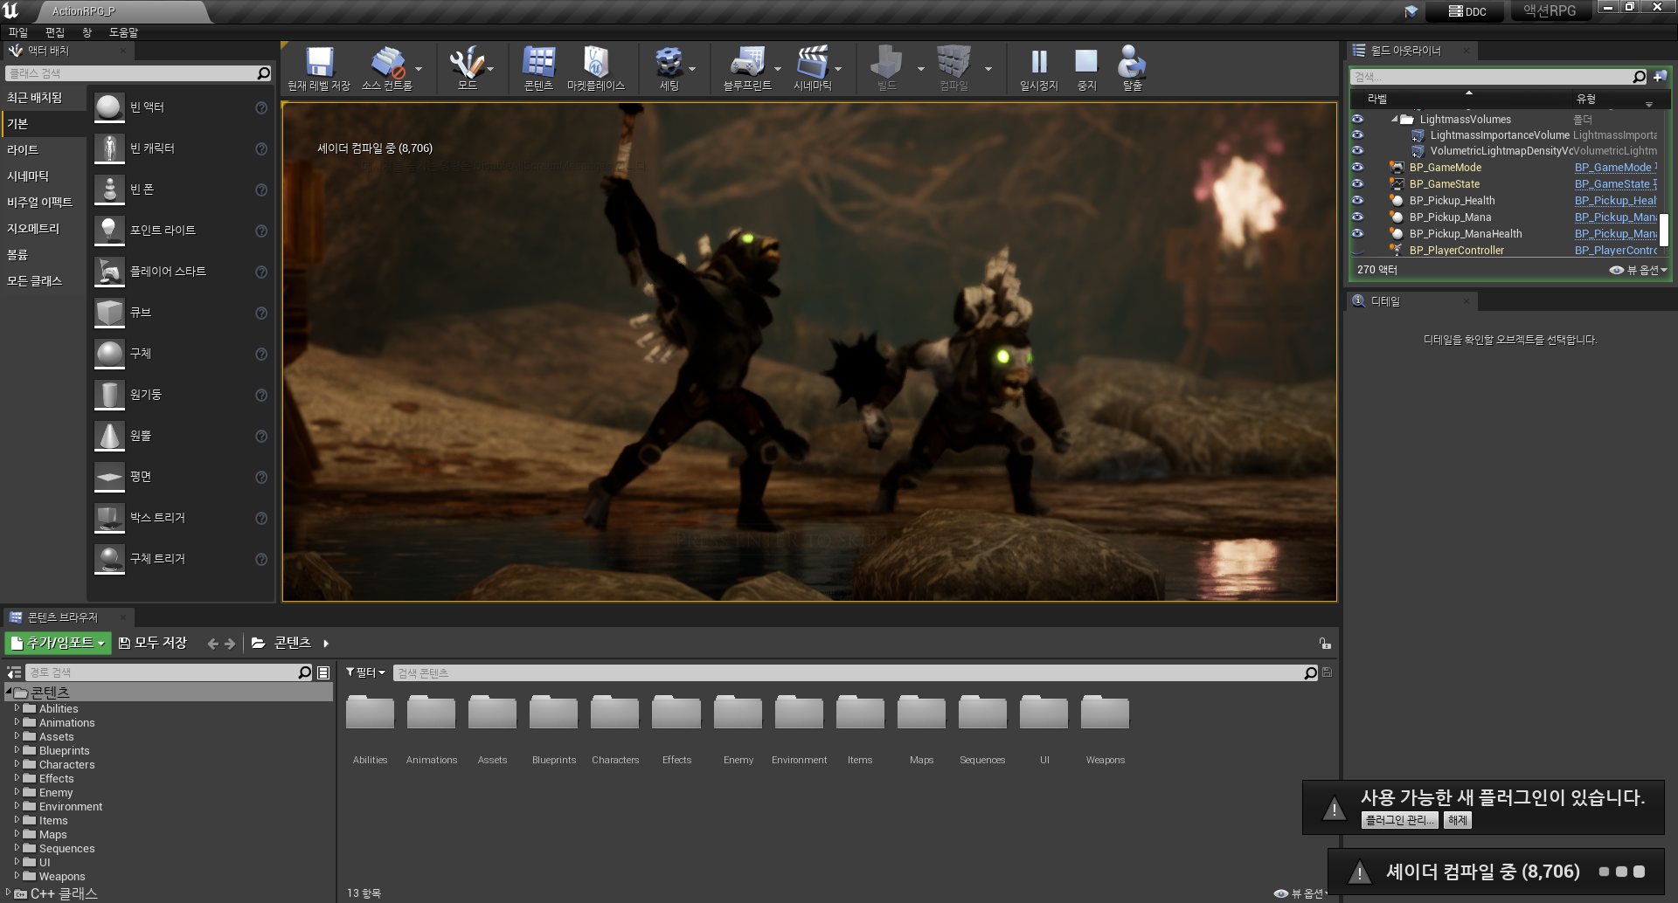Select the Geometry category in Place Actors

(33, 229)
